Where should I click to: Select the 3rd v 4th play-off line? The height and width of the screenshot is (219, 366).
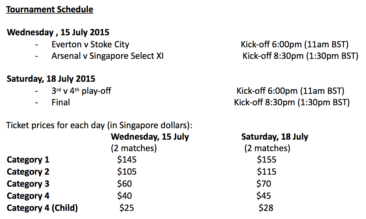81,91
